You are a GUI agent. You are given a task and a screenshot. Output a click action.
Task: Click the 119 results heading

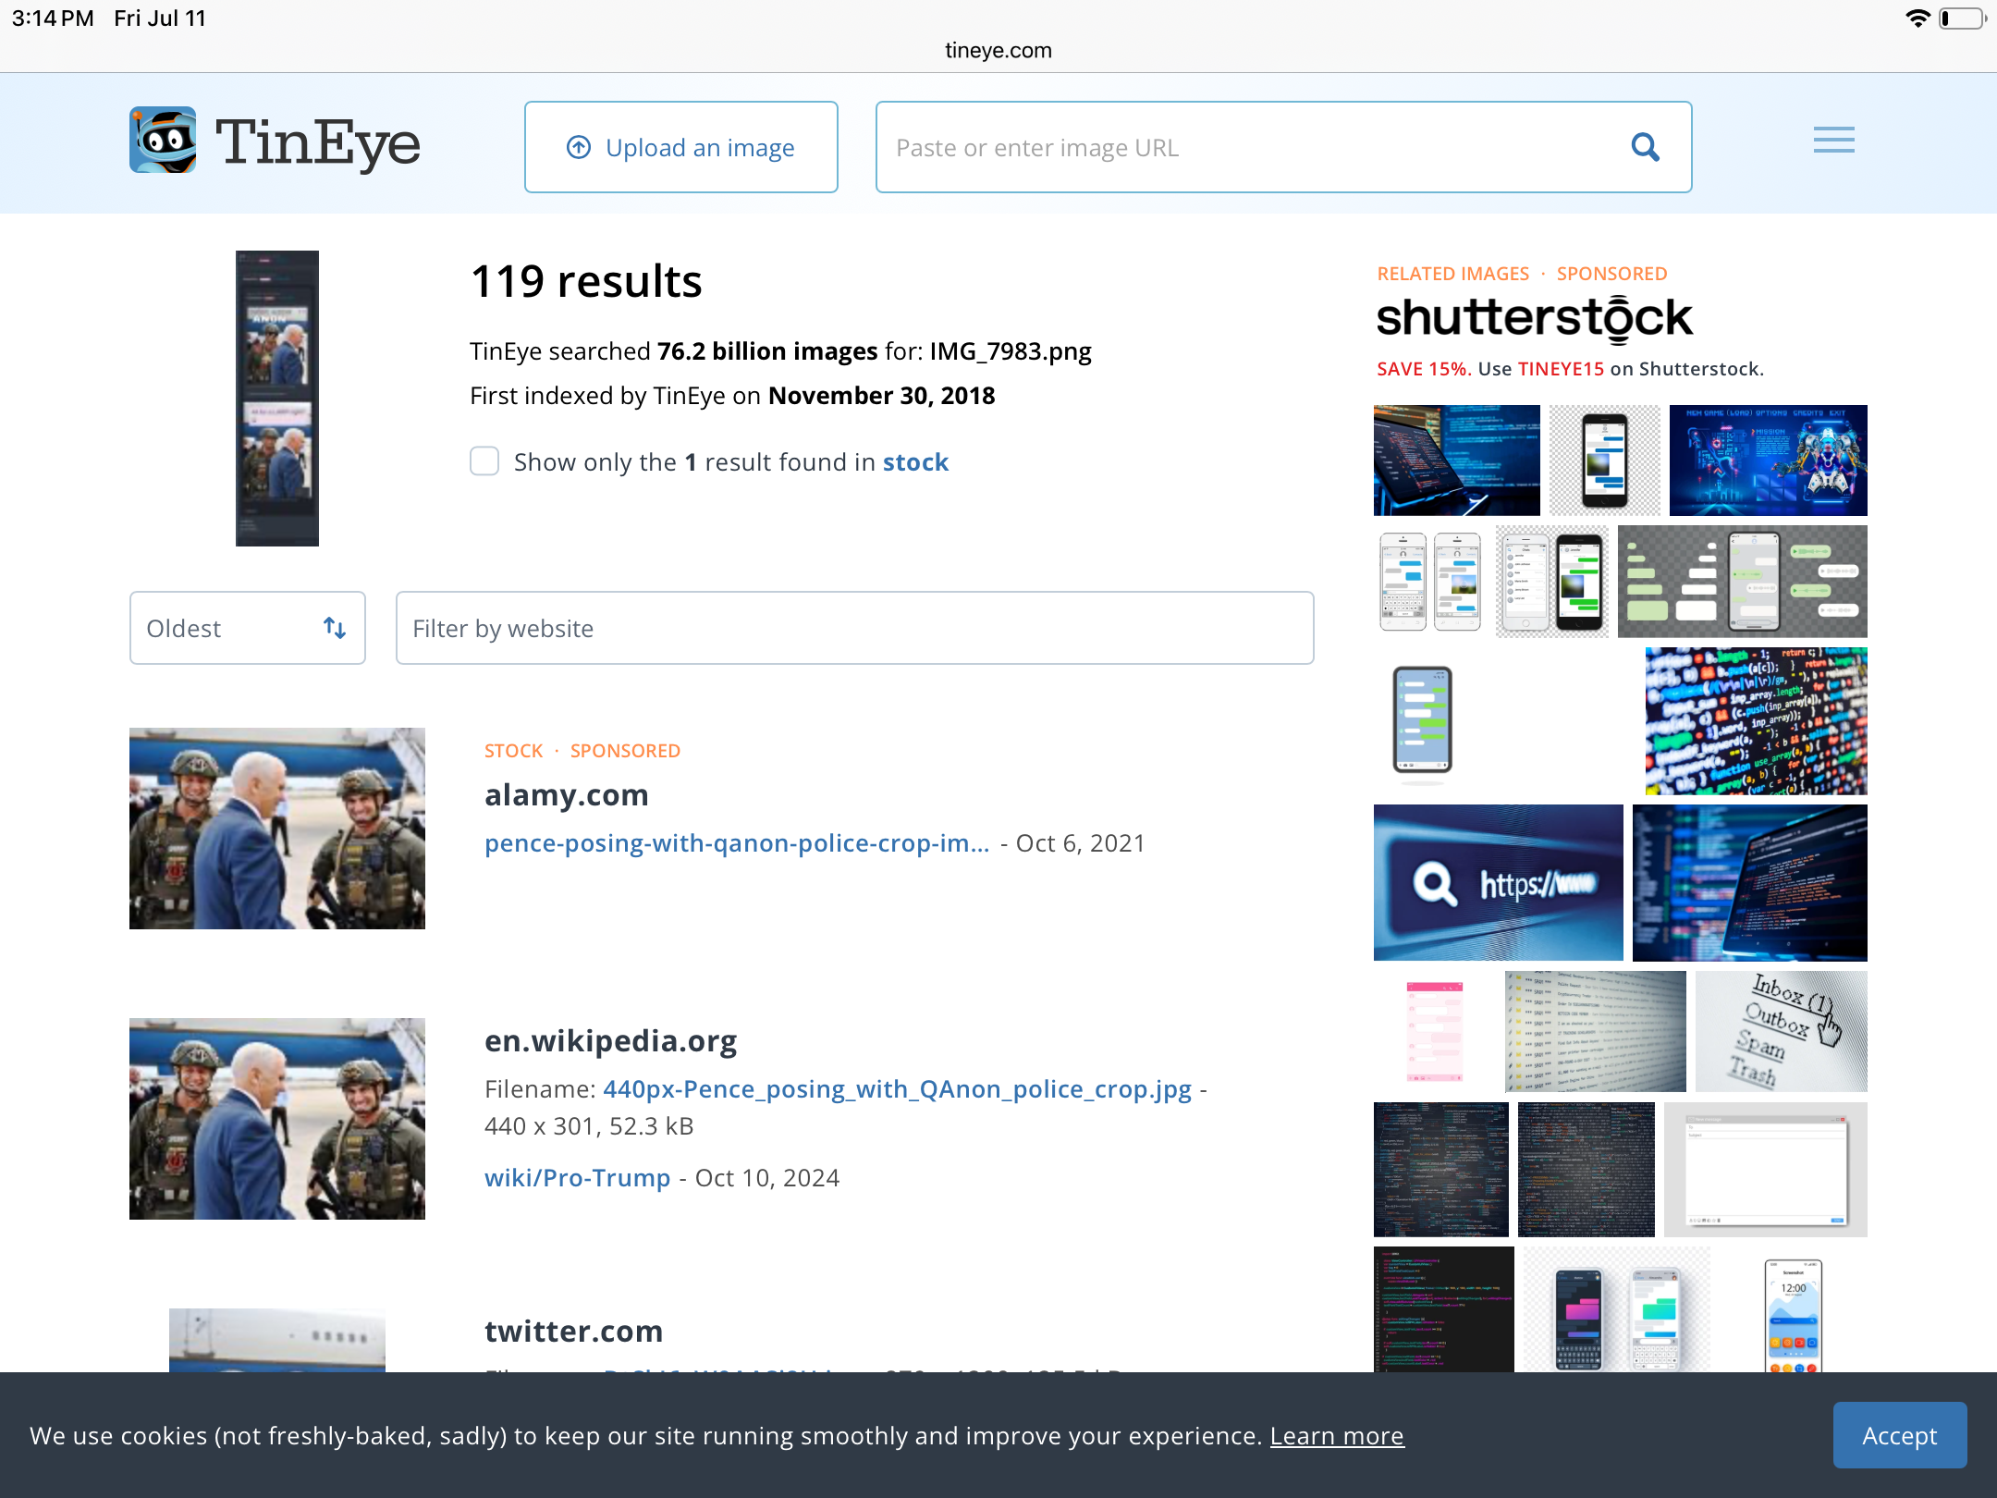coord(586,281)
